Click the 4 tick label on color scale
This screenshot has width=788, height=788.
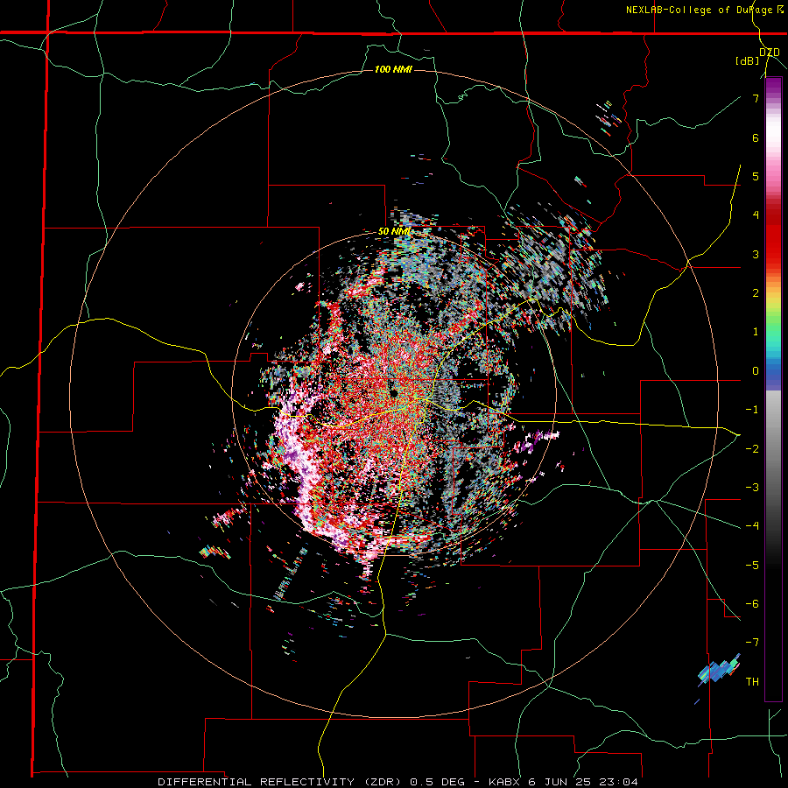point(756,215)
